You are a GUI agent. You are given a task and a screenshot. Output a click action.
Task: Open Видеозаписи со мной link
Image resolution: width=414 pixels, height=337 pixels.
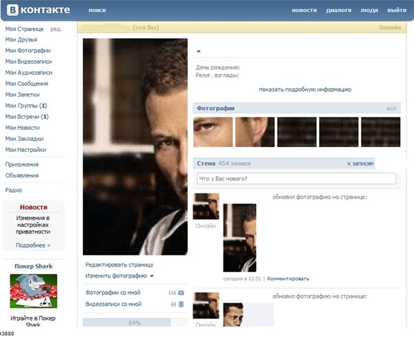(113, 305)
